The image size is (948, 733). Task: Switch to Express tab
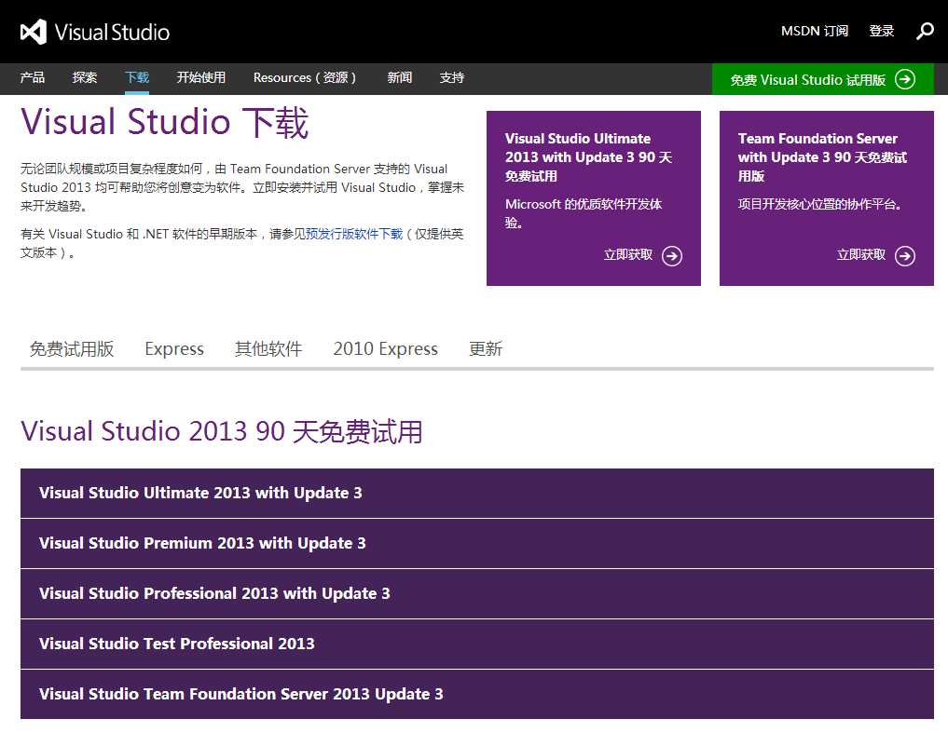(x=174, y=348)
